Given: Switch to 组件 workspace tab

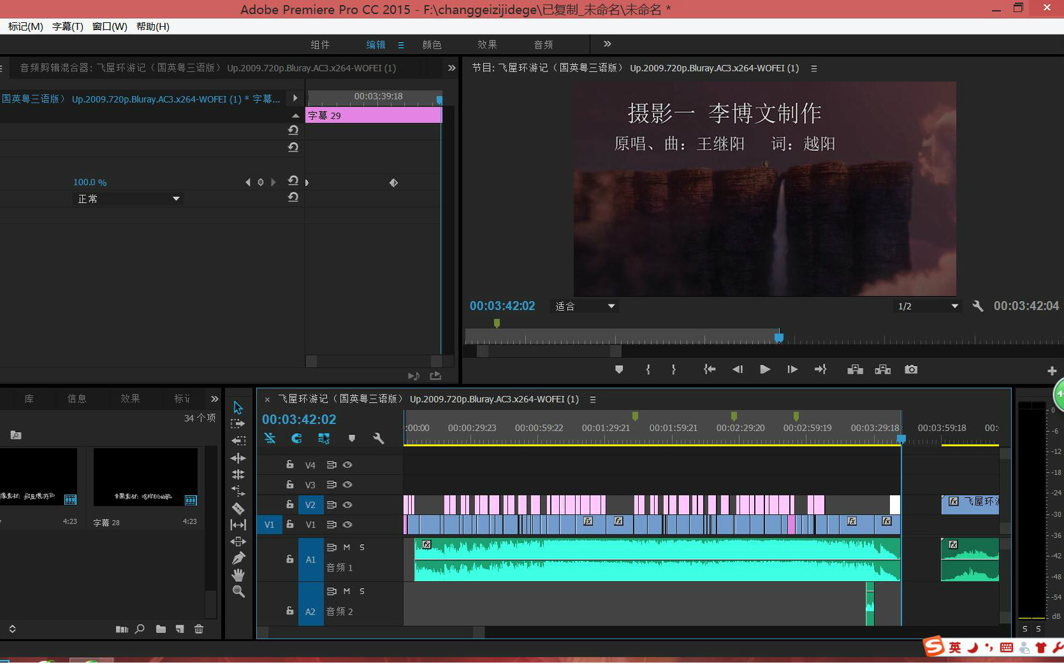Looking at the screenshot, I should click(x=320, y=45).
